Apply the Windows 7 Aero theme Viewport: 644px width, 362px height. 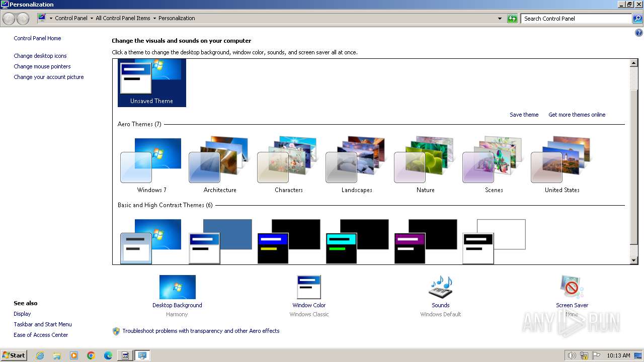coord(151,165)
